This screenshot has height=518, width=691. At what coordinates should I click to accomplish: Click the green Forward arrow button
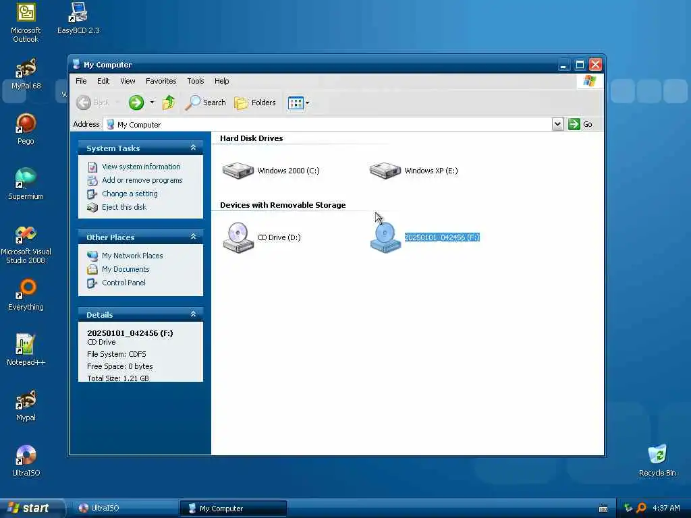tap(136, 103)
